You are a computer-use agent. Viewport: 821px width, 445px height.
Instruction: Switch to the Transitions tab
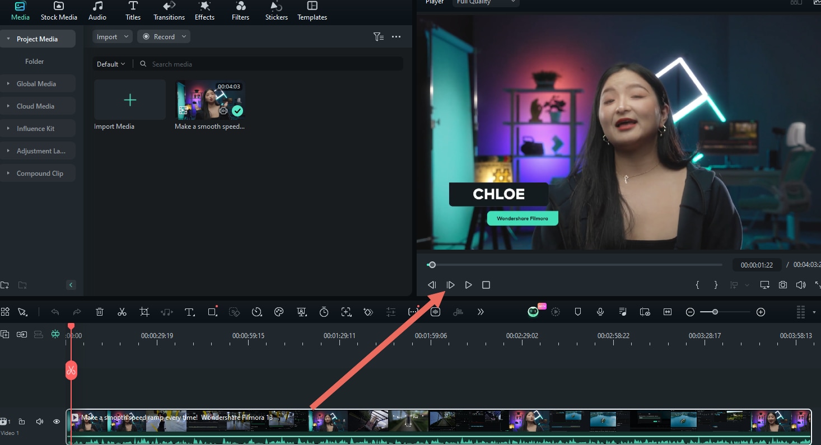pos(169,11)
